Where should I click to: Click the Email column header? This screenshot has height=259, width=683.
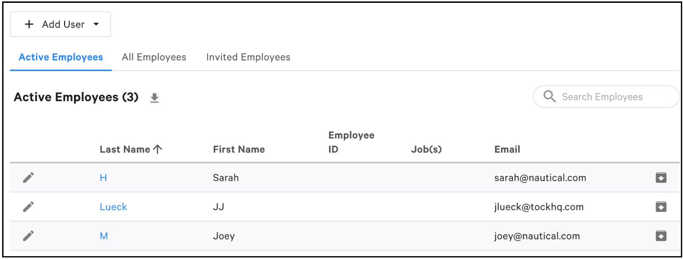[x=507, y=149]
